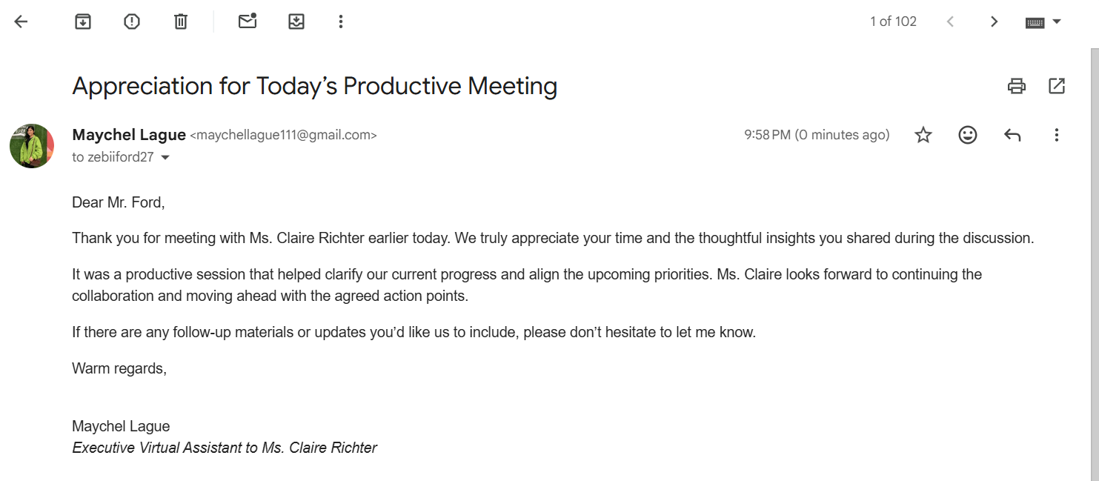Add an emoji reaction to message
1099x481 pixels.
(968, 135)
